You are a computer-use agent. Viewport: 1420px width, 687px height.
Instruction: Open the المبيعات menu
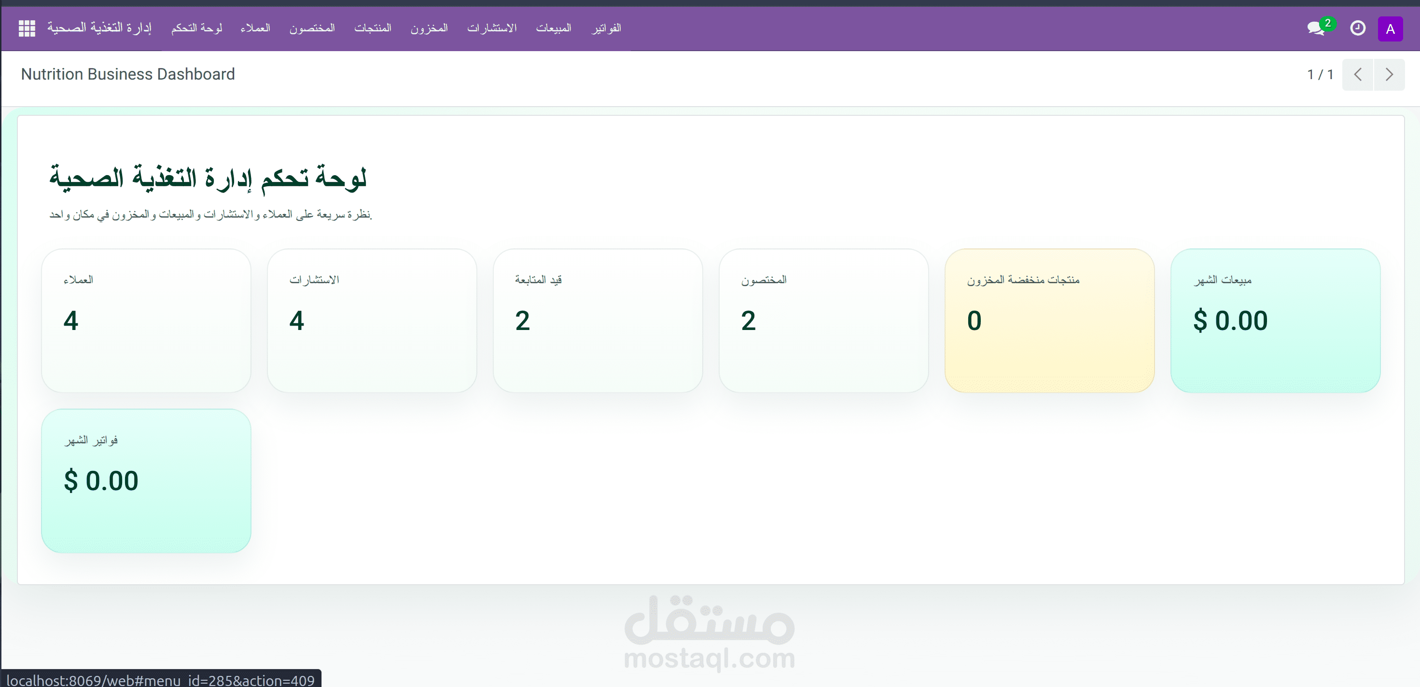click(554, 28)
